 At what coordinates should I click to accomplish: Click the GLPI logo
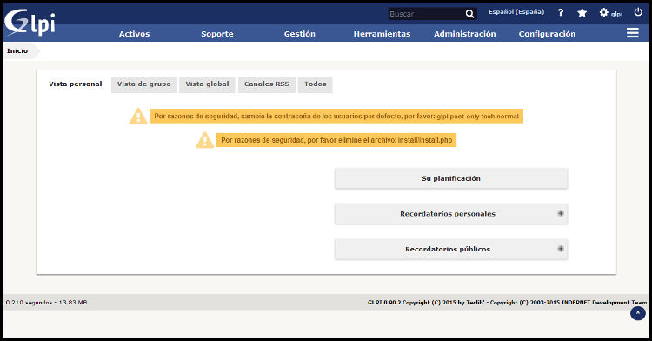(30, 23)
